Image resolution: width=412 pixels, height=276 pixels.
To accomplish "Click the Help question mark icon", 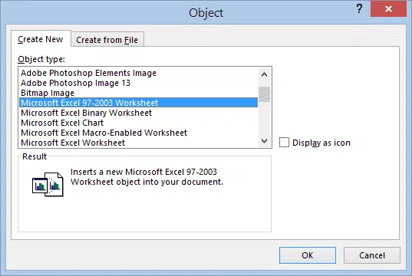I will pos(359,9).
